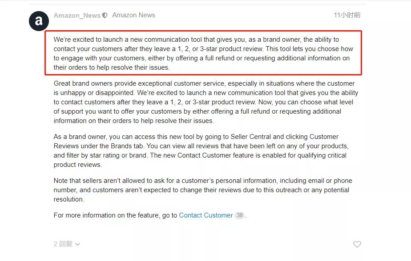411x261 pixels.
Task: Open the Amazon_News user profile link
Action: click(x=77, y=16)
